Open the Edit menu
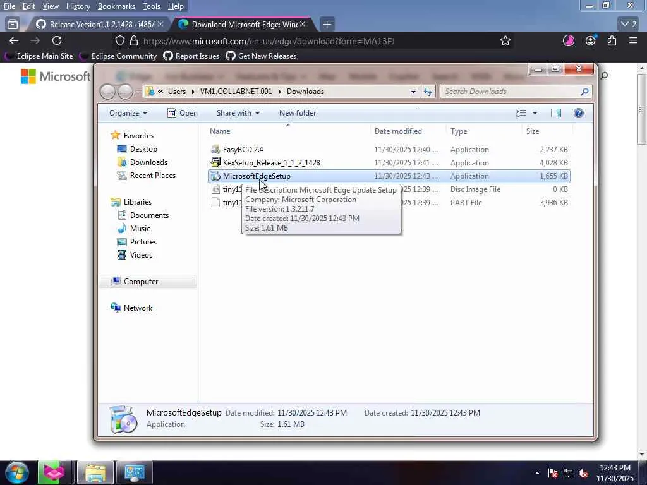The image size is (647, 485). 28,6
